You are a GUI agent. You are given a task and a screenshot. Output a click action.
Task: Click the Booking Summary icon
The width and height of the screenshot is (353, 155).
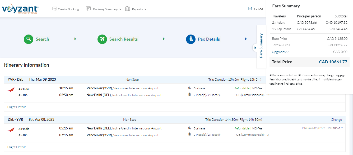click(x=89, y=9)
